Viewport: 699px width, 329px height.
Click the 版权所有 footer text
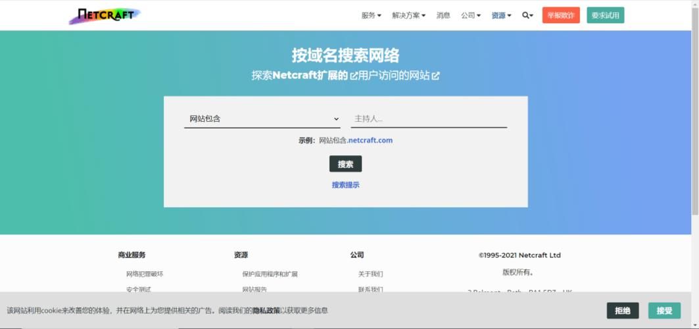pos(518,272)
